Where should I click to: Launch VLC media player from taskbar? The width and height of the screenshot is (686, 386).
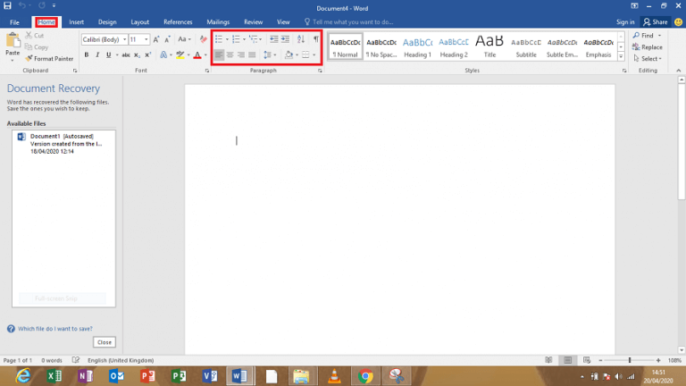point(334,376)
